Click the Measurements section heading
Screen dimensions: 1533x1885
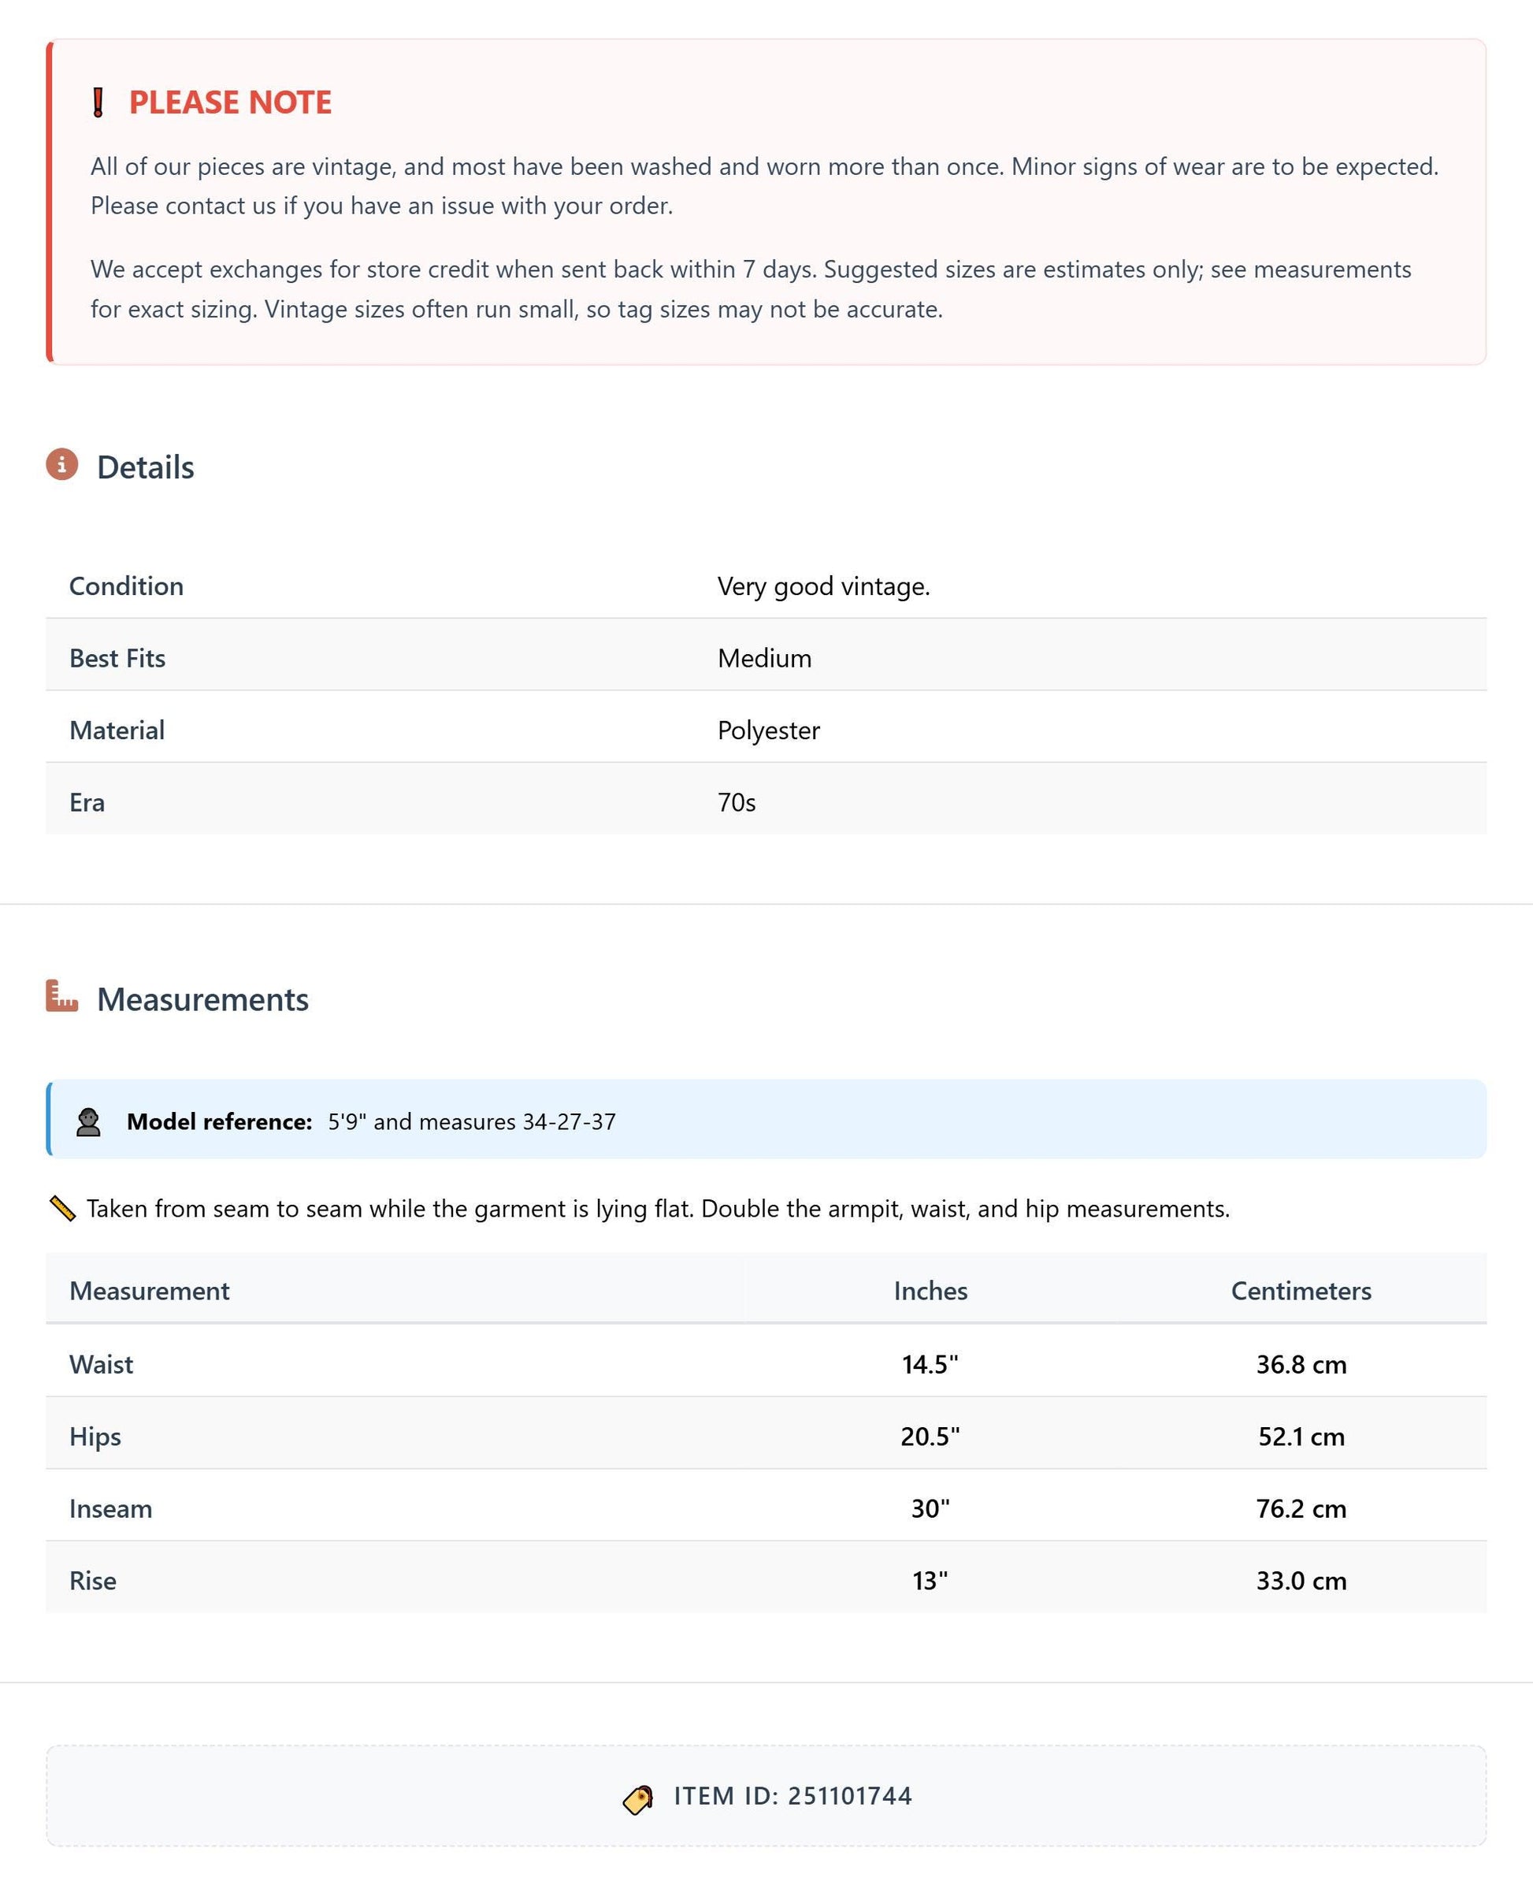[203, 999]
